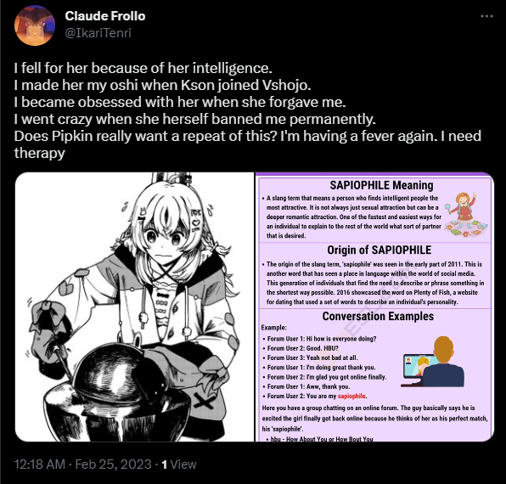Click the word Vshojo in the tweet

tap(286, 85)
